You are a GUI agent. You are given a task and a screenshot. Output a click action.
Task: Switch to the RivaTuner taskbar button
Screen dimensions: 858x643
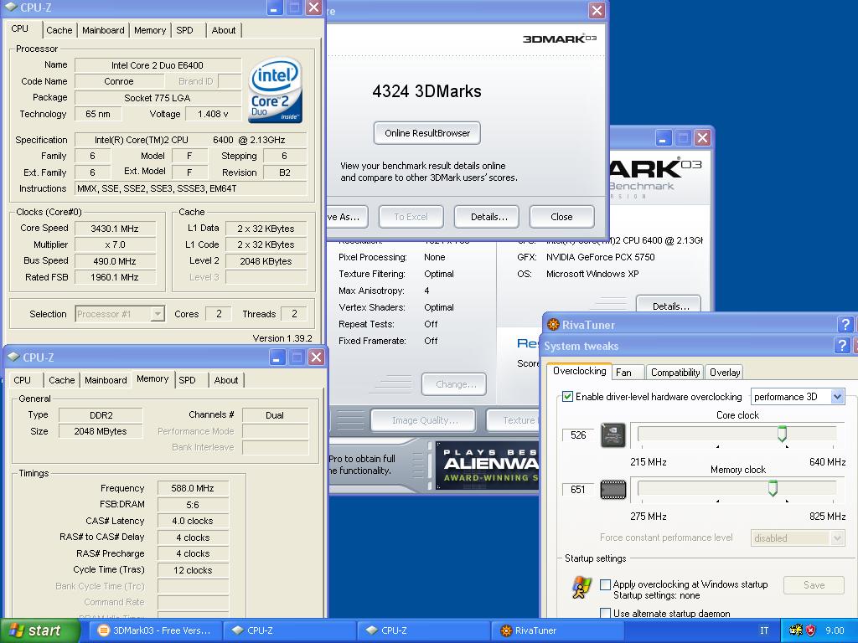click(557, 630)
